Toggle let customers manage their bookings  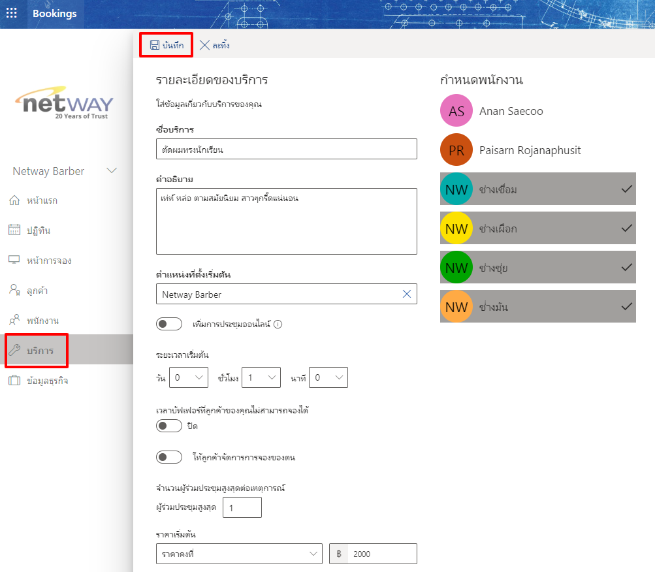pyautogui.click(x=169, y=457)
